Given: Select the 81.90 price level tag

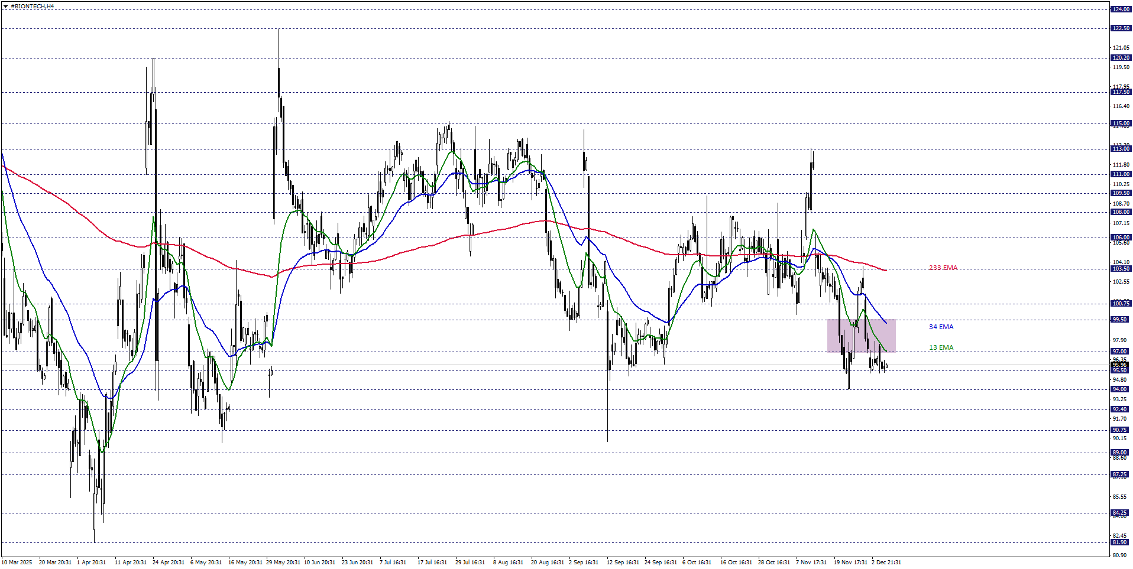Looking at the screenshot, I should [1121, 542].
